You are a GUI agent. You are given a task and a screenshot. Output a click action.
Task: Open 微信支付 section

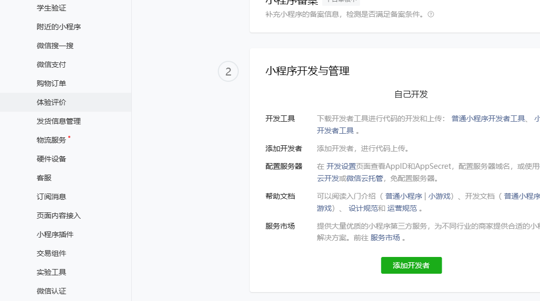[x=51, y=64]
